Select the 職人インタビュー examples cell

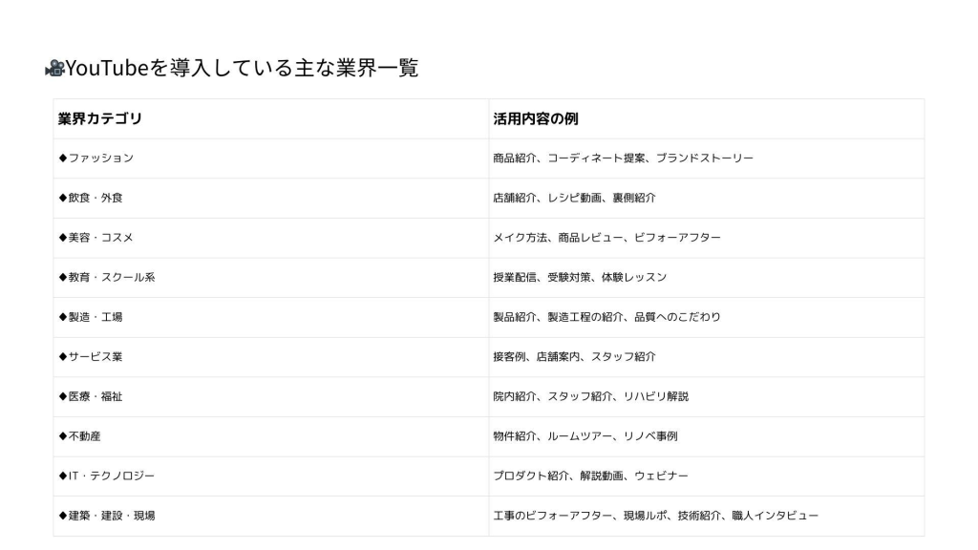655,516
